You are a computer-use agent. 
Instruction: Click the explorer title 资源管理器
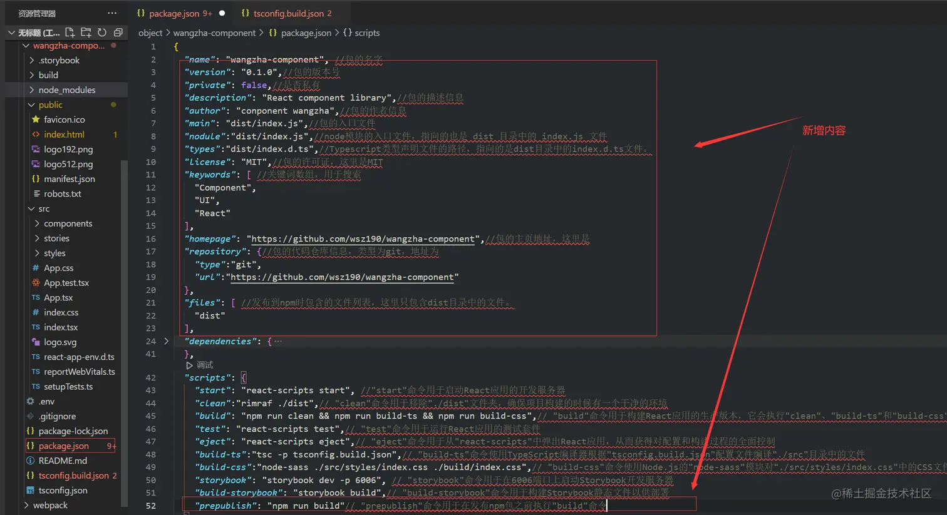tap(37, 13)
